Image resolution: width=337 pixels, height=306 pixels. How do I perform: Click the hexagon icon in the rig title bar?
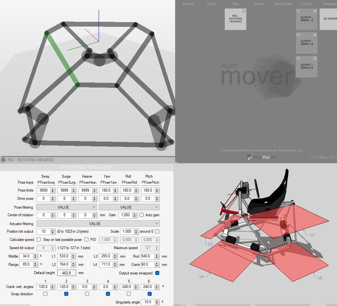coord(3,160)
